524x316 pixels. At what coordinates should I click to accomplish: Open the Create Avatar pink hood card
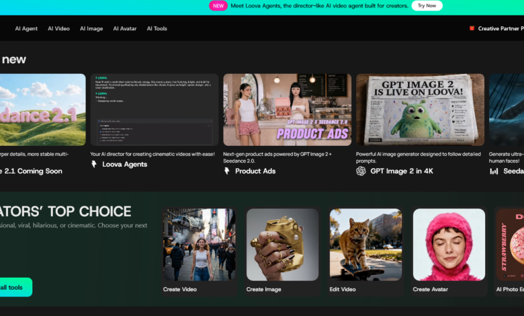point(449,245)
